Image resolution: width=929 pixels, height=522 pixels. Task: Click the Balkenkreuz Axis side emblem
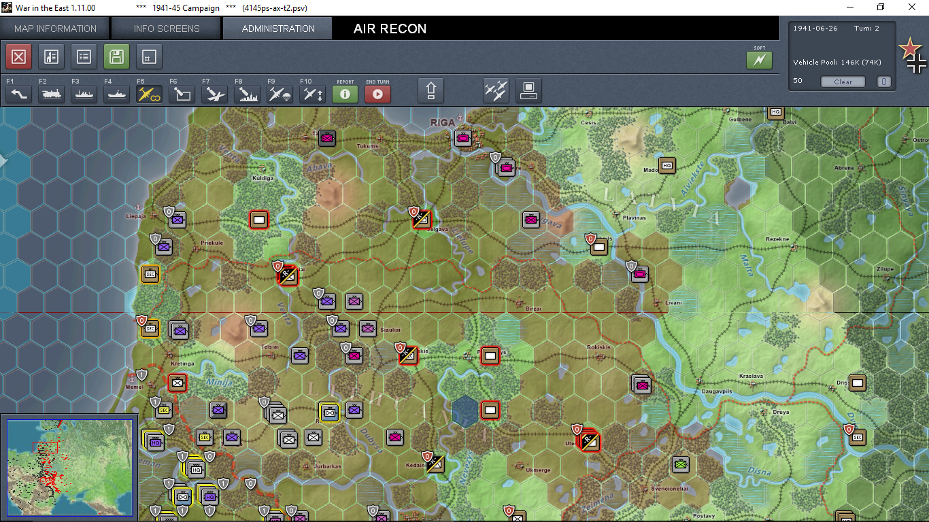pyautogui.click(x=917, y=64)
